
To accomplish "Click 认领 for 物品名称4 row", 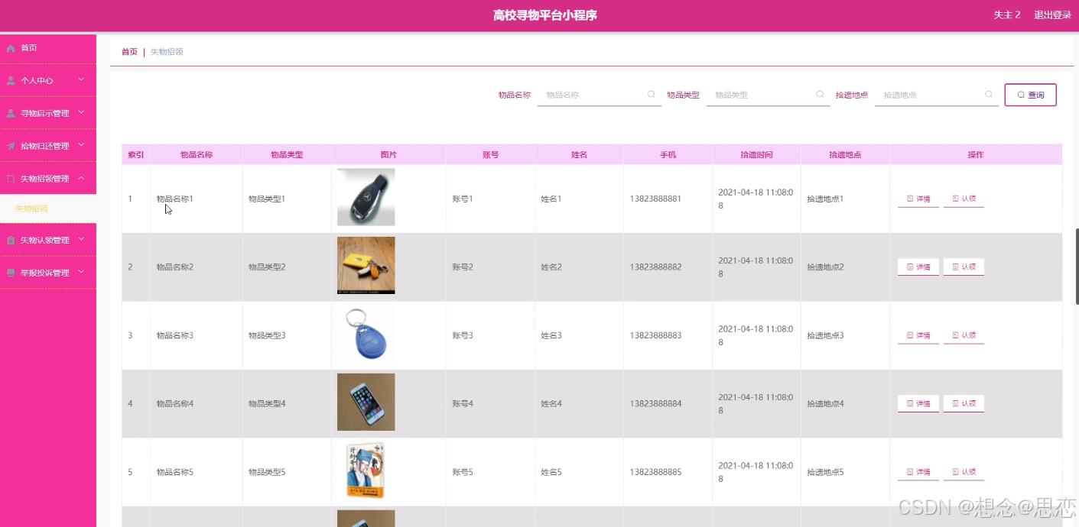I will click(x=964, y=403).
